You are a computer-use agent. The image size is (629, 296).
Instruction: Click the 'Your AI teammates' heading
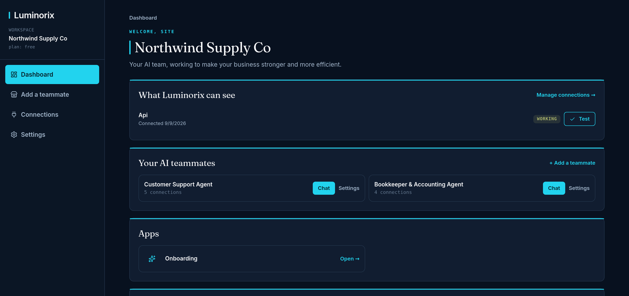point(177,163)
